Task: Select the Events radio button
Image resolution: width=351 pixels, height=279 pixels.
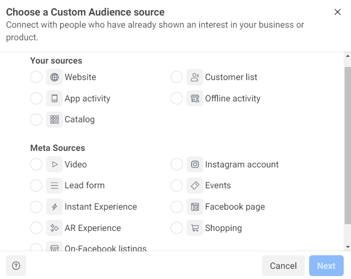Action: pyautogui.click(x=177, y=185)
